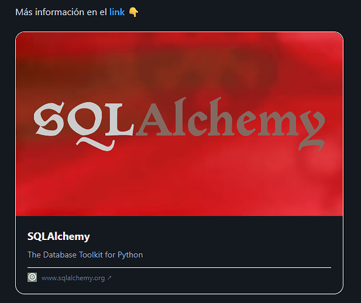Image resolution: width=361 pixels, height=303 pixels.
Task: Click the letter Q in the SQL logo
Action: (x=86, y=119)
